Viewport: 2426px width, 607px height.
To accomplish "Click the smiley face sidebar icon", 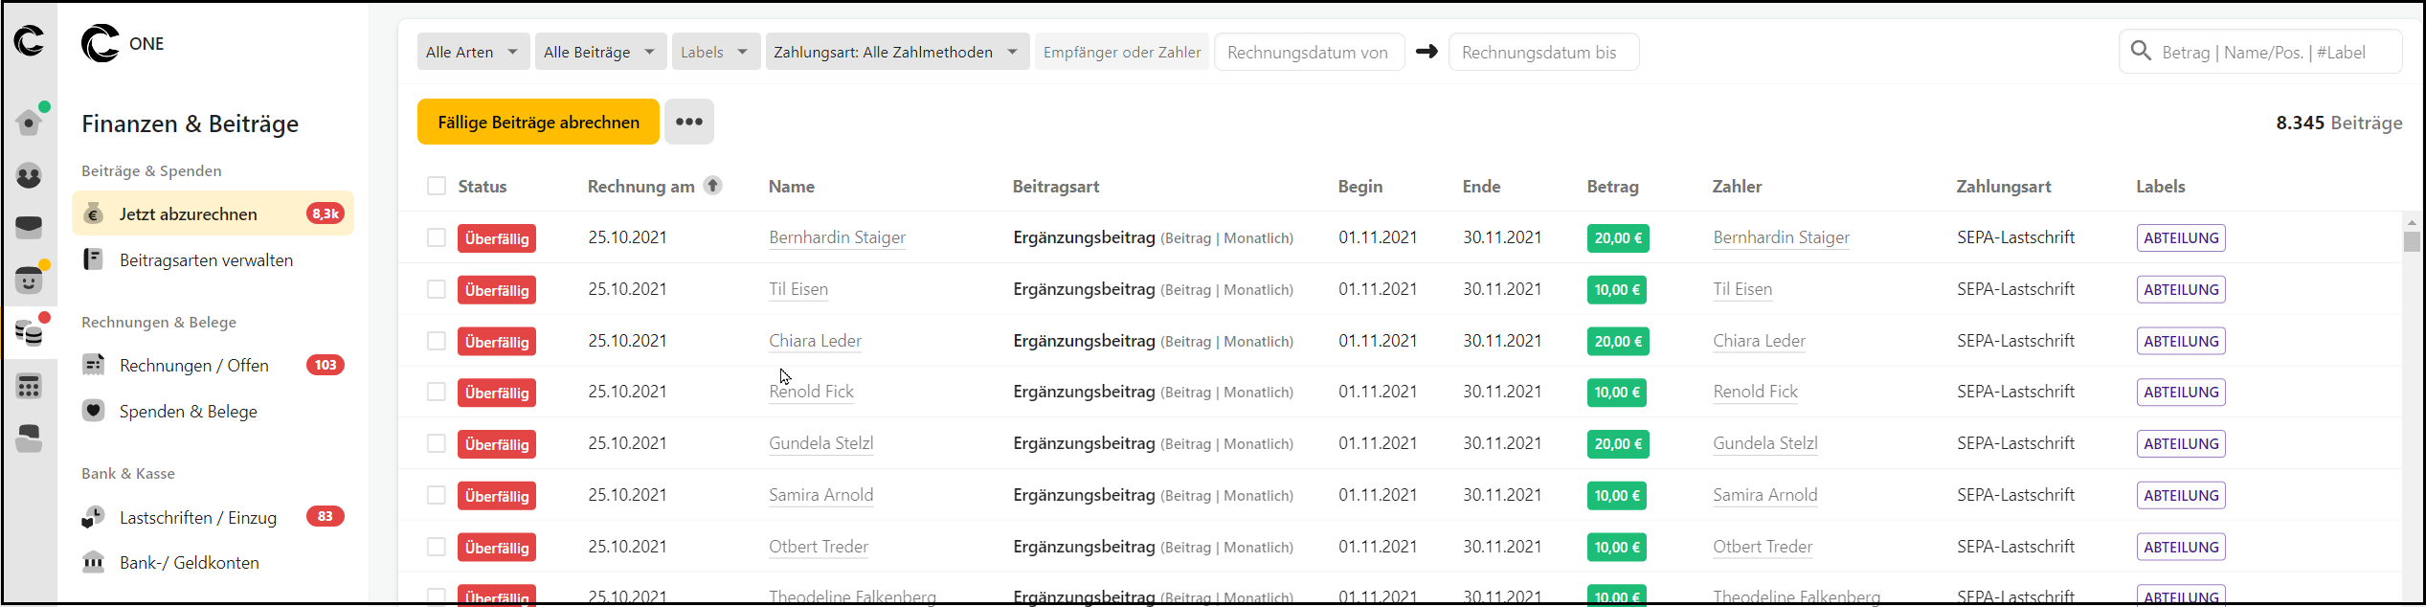I will click(x=29, y=281).
